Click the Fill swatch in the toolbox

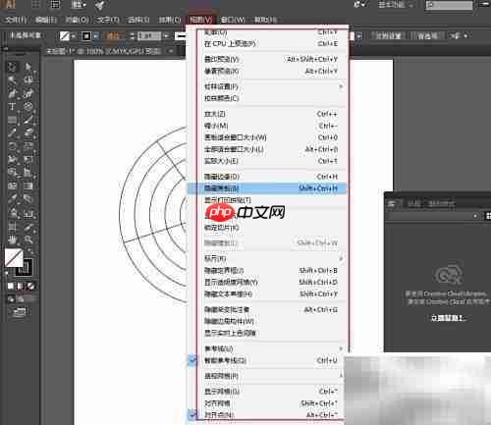[x=14, y=258]
